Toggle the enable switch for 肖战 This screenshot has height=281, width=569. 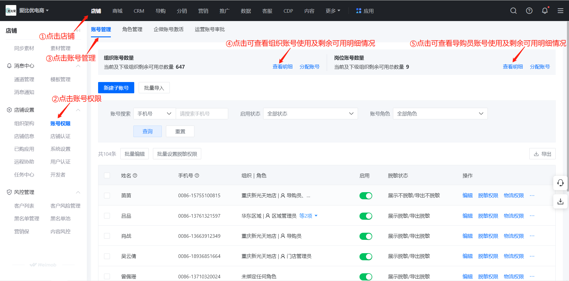pyautogui.click(x=366, y=236)
